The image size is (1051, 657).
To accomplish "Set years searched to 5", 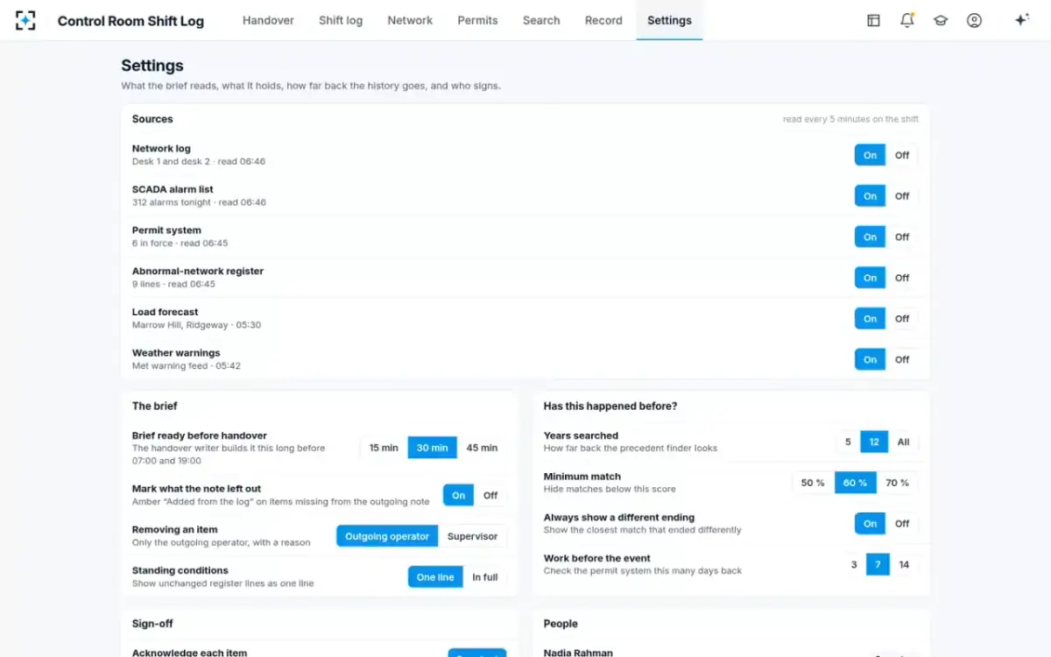I will click(x=848, y=442).
